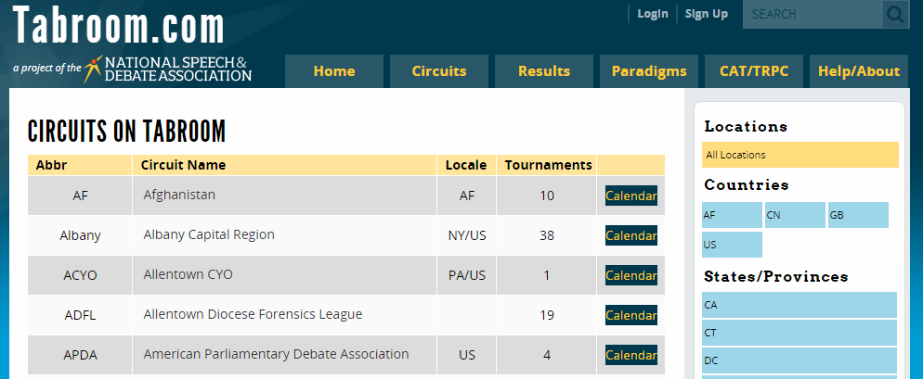The image size is (923, 379).
Task: Filter by country GB
Action: (x=857, y=215)
